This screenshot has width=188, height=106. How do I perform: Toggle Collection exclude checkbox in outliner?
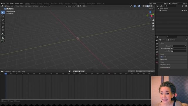pos(182,11)
